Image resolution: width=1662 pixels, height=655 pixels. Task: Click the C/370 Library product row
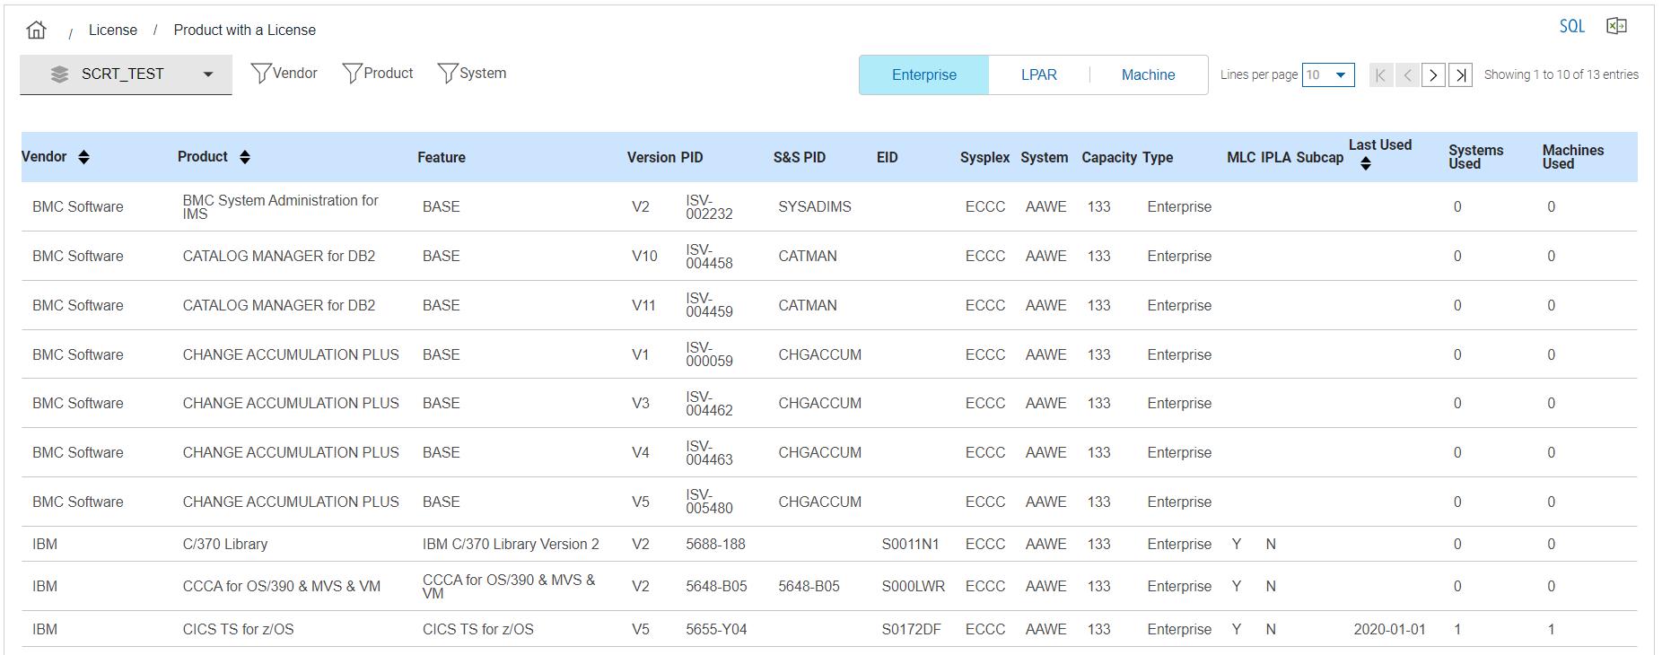point(224,544)
